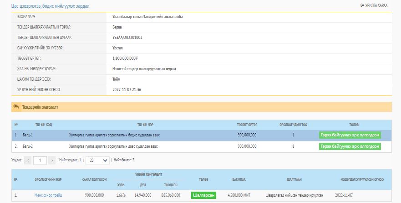This screenshot has height=203, width=401.
Task: Click the page number input field
Action: (x=40, y=160)
